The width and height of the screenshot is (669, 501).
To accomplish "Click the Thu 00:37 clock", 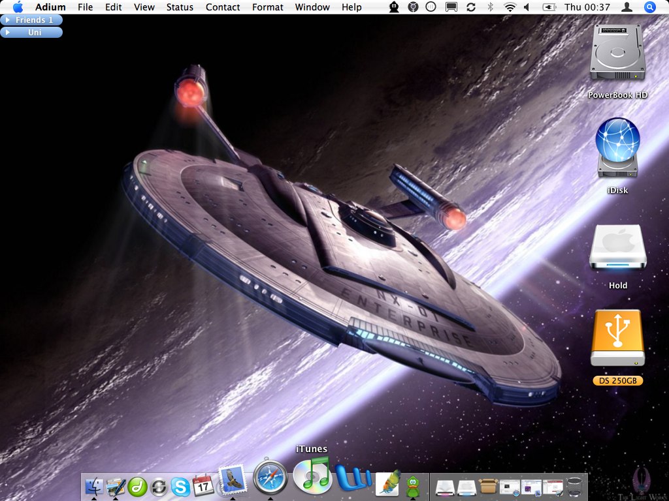I will [587, 7].
